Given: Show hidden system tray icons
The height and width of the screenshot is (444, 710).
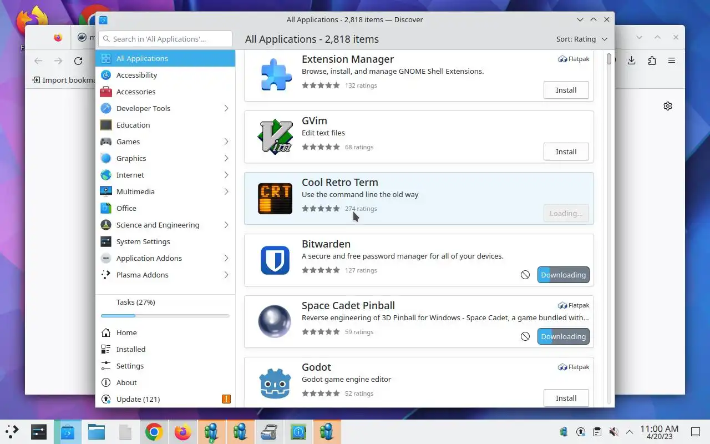Looking at the screenshot, I should (x=630, y=432).
